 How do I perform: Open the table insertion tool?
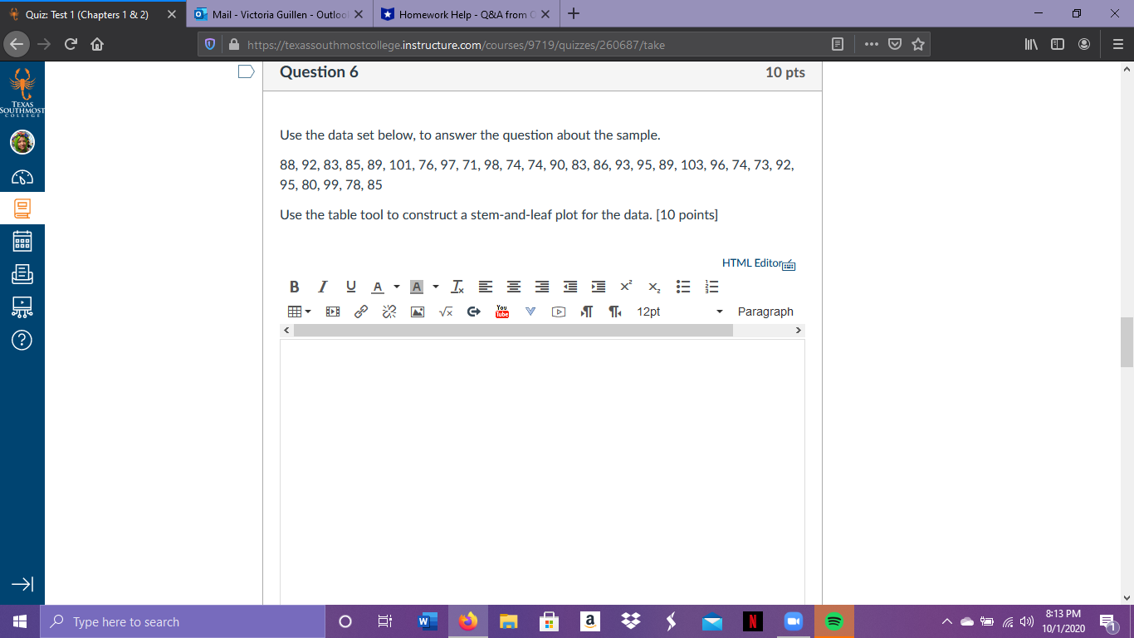(x=294, y=312)
